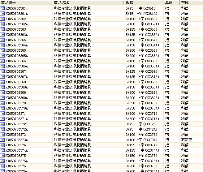Select product code KX050706375A
The width and height of the screenshot is (203, 172).
coord(17,161)
